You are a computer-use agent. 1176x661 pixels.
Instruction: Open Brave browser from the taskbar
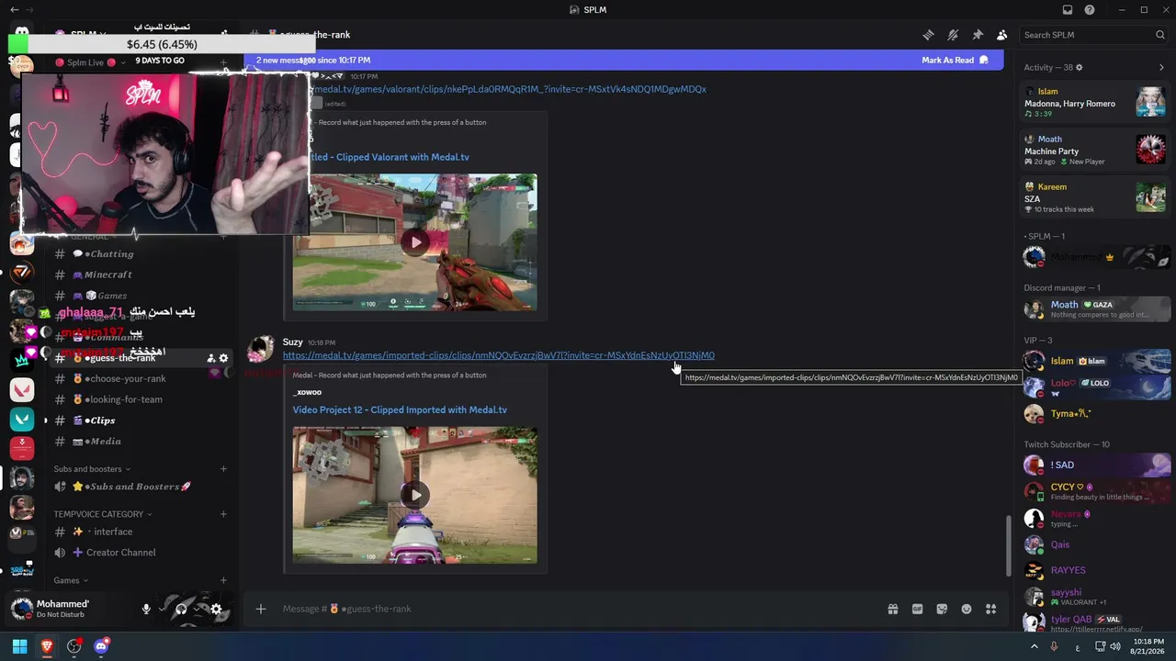[47, 646]
